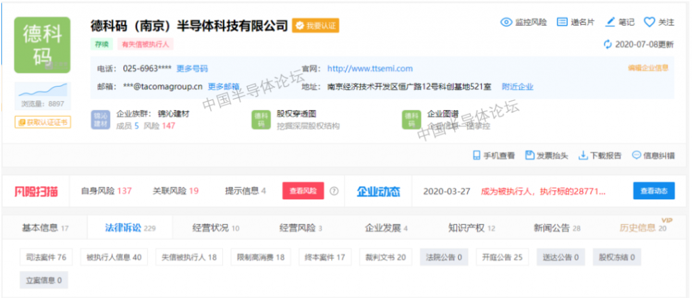This screenshot has height=298, width=692.
Task: Select the 被执行人信息 40 sub-tab
Action: [114, 257]
